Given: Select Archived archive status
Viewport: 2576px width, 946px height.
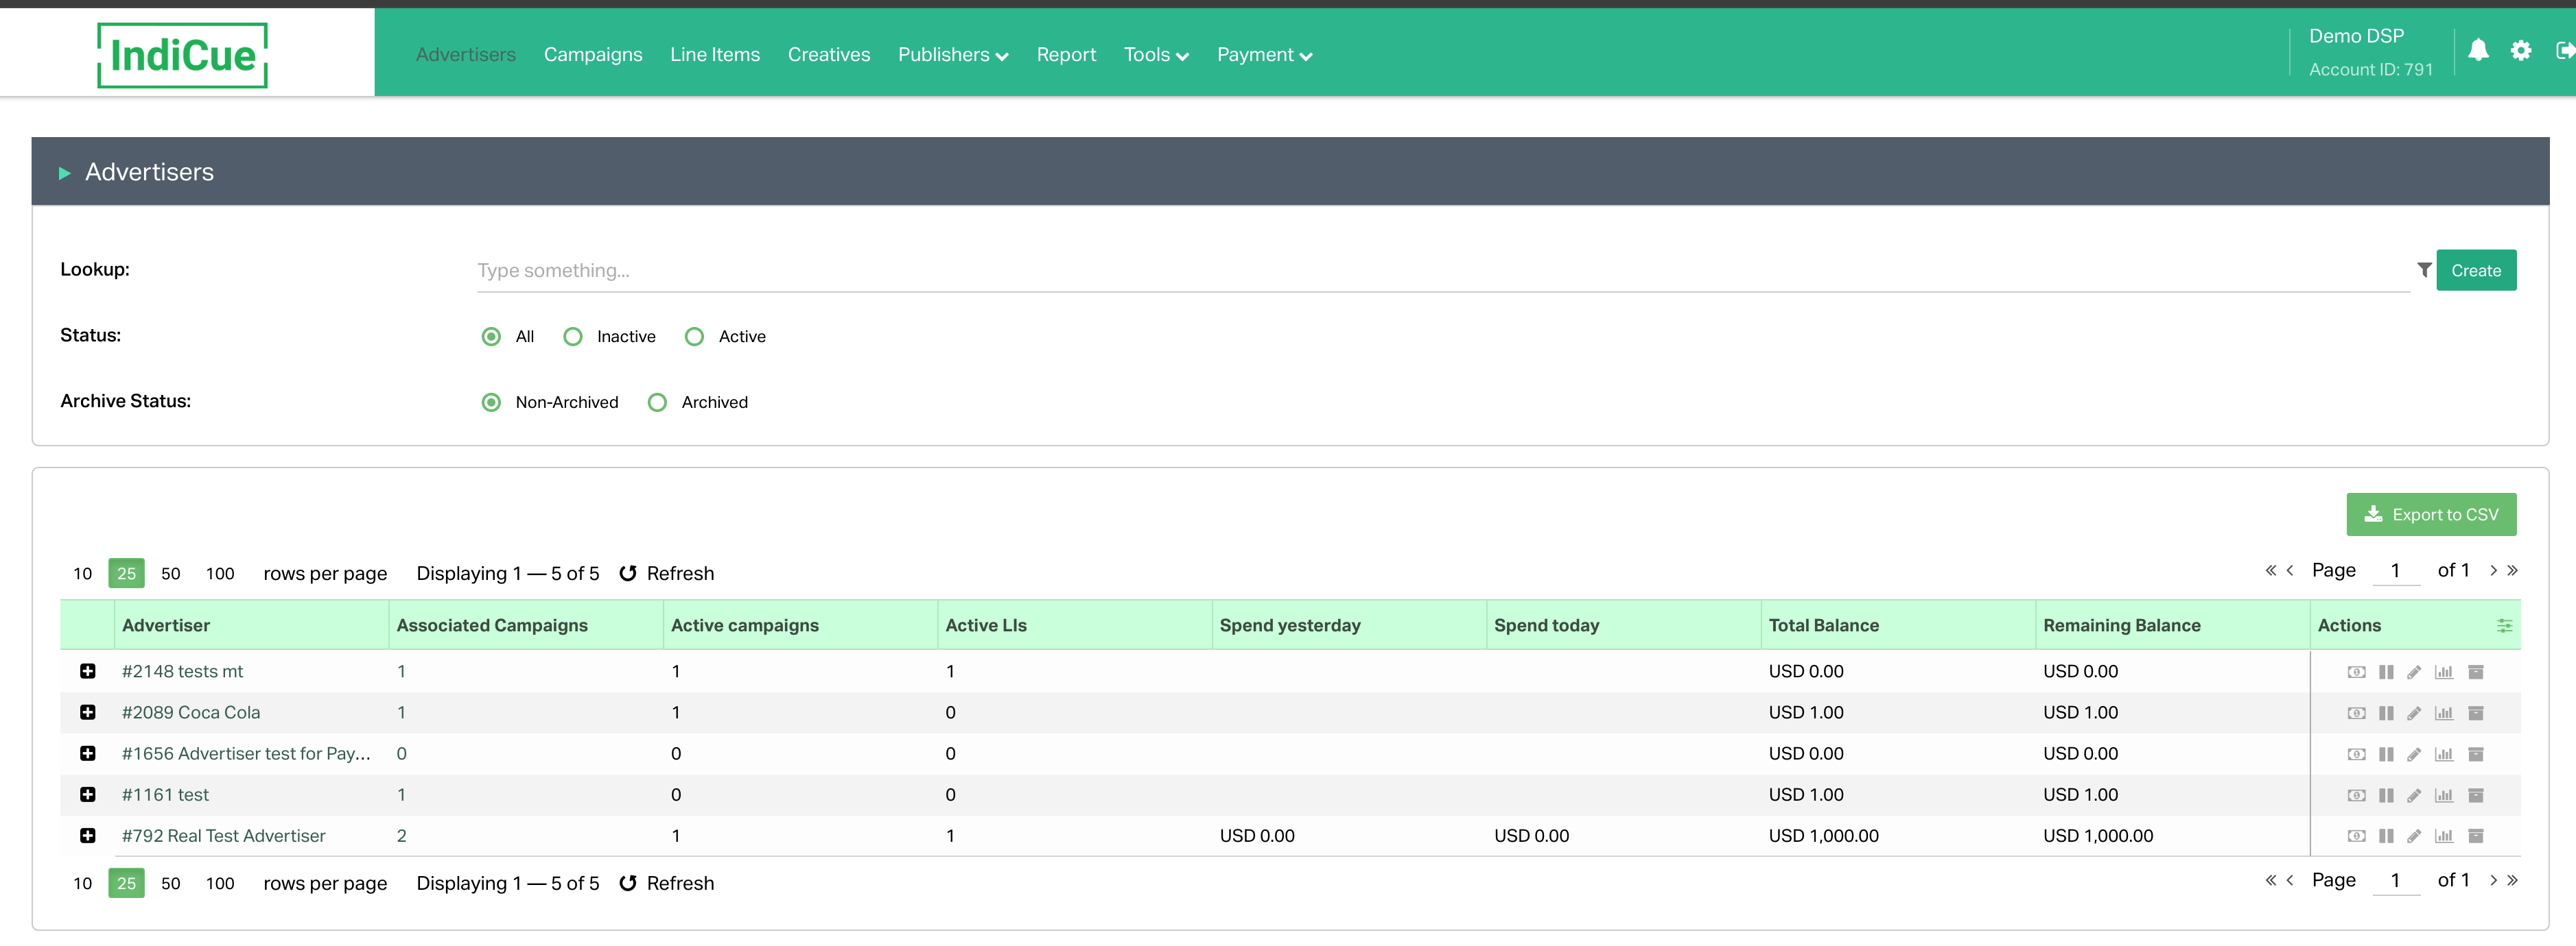Looking at the screenshot, I should [x=657, y=402].
